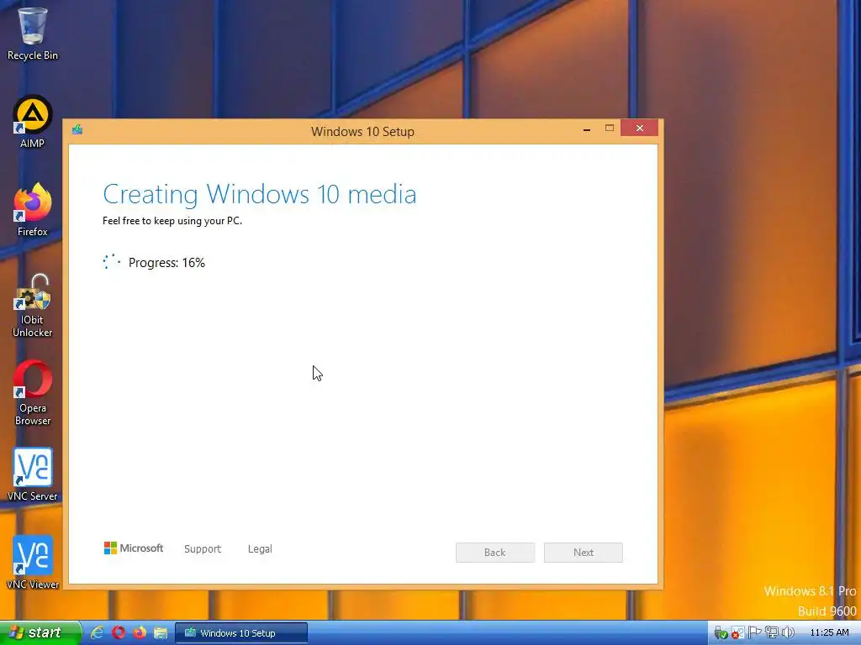Click the Microsoft logo in setup window
861x645 pixels.
(134, 548)
